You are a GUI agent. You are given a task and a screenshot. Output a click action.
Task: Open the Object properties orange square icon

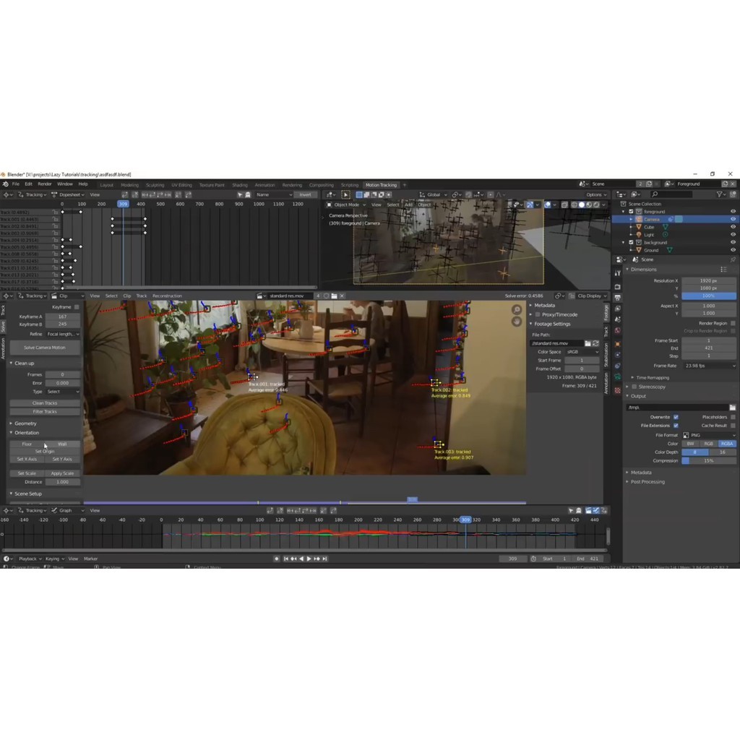click(x=617, y=344)
